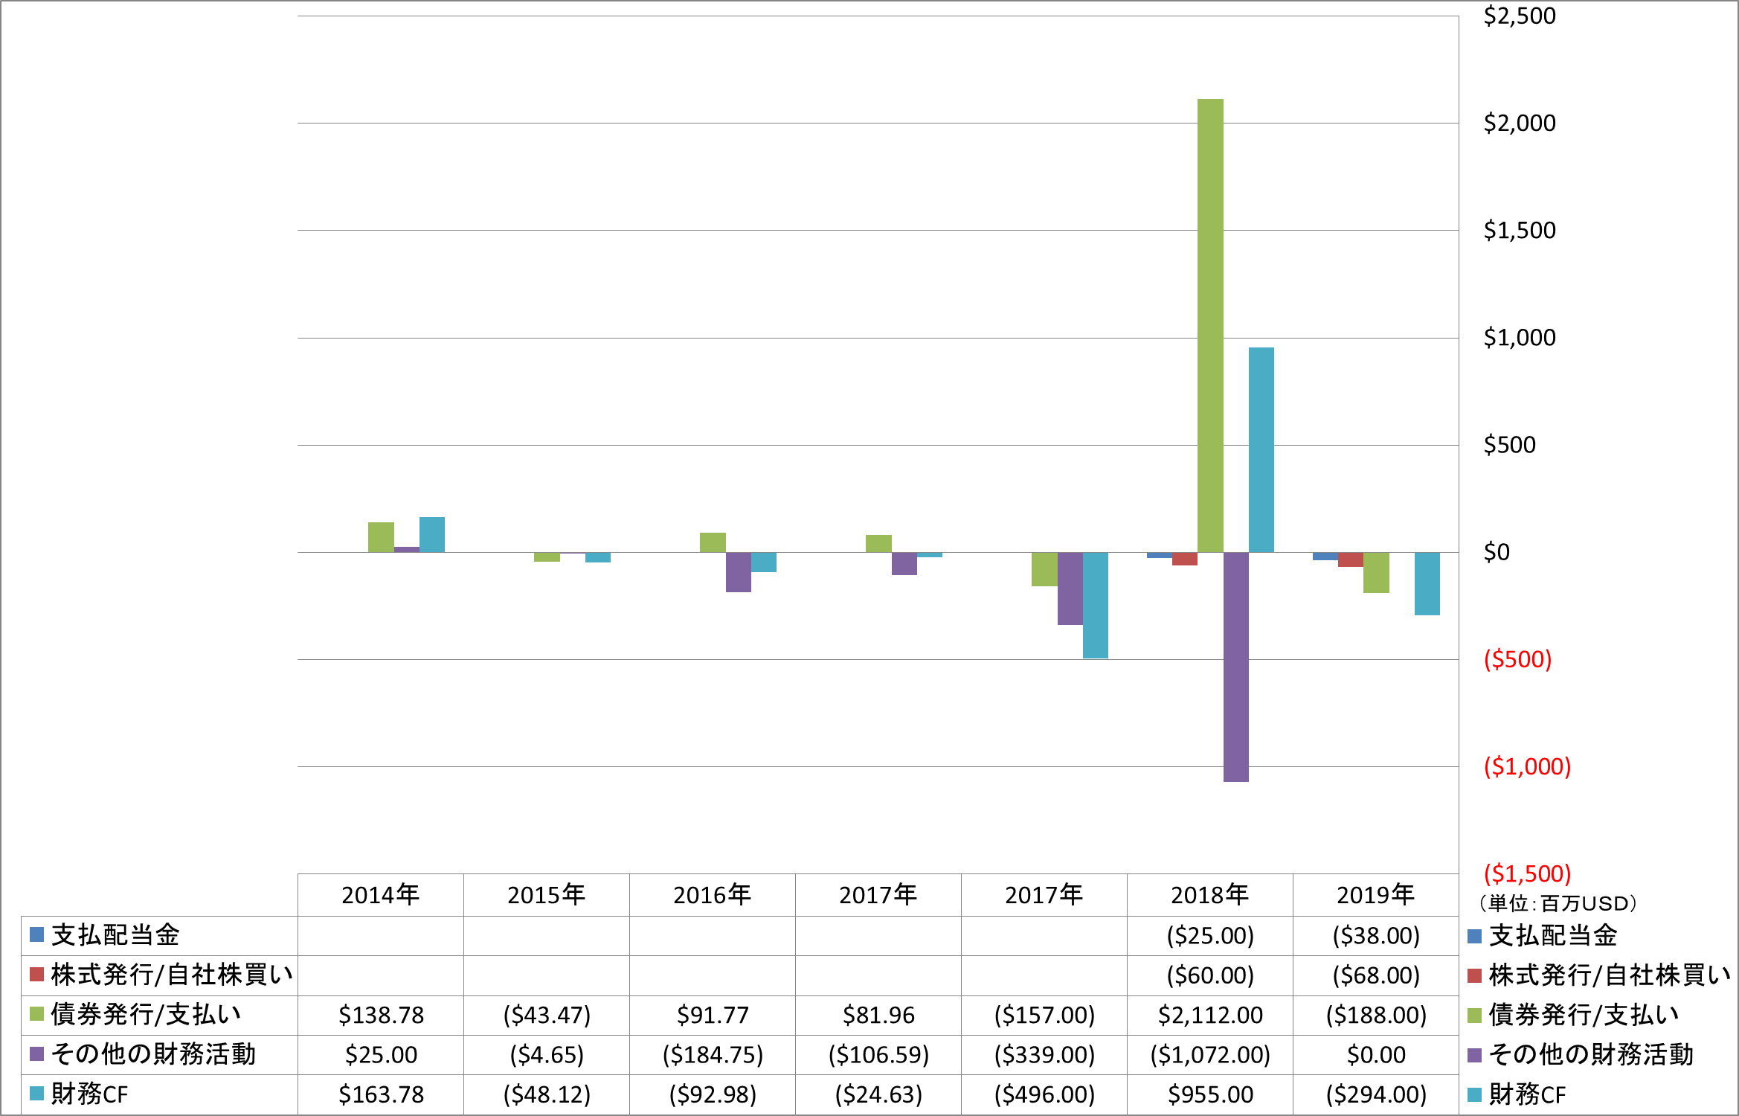Viewport: 1739px width, 1116px height.
Task: Select the teal 2018年 財務CF bar
Action: pos(1261,449)
